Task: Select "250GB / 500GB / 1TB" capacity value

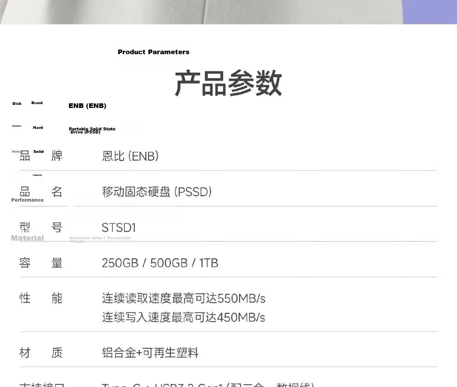Action: [160, 263]
